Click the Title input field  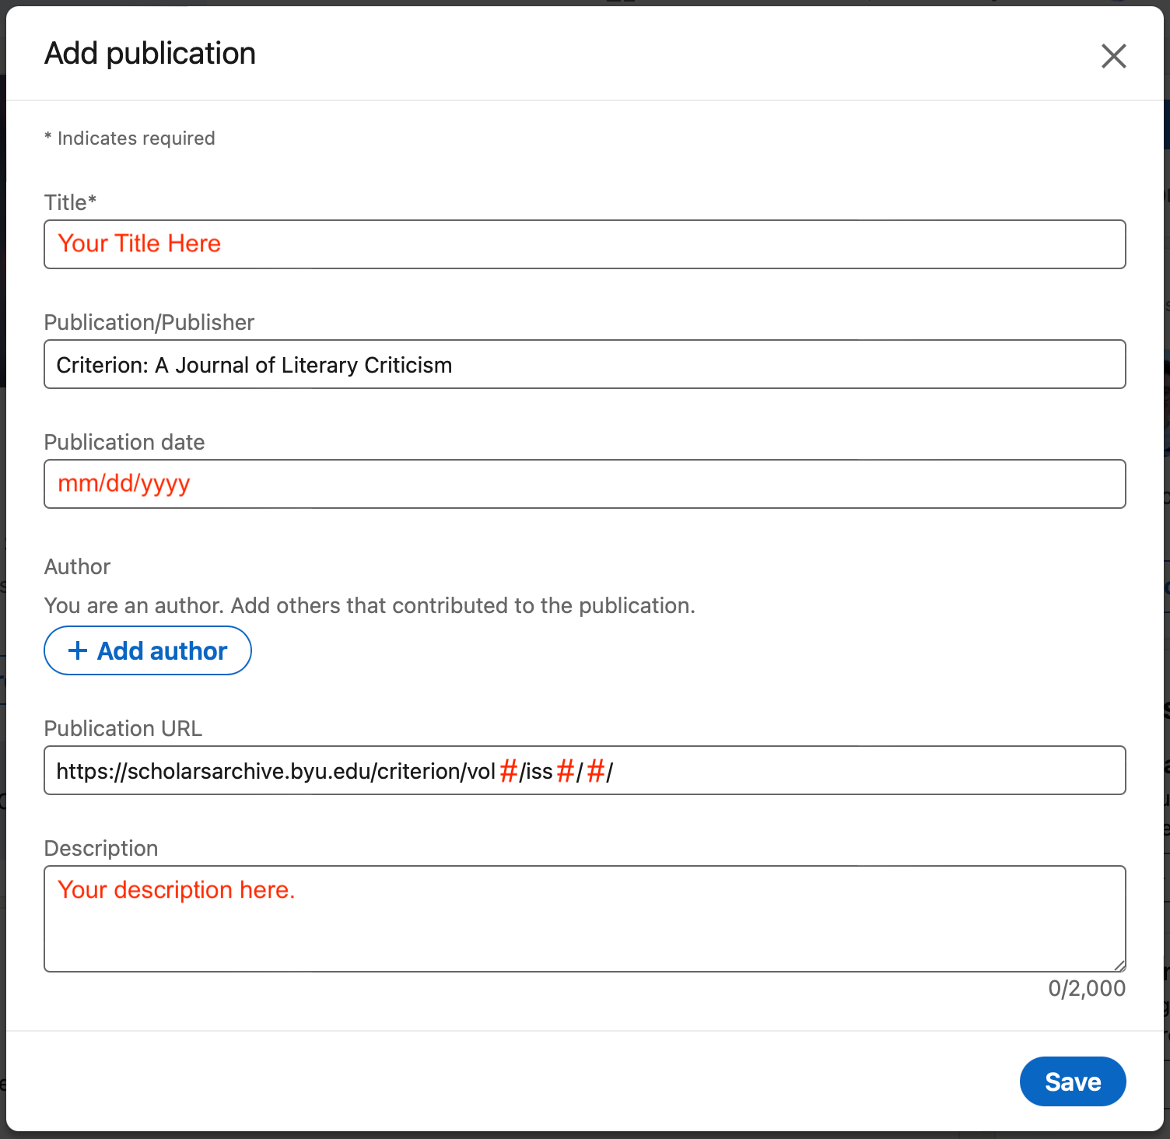[583, 244]
